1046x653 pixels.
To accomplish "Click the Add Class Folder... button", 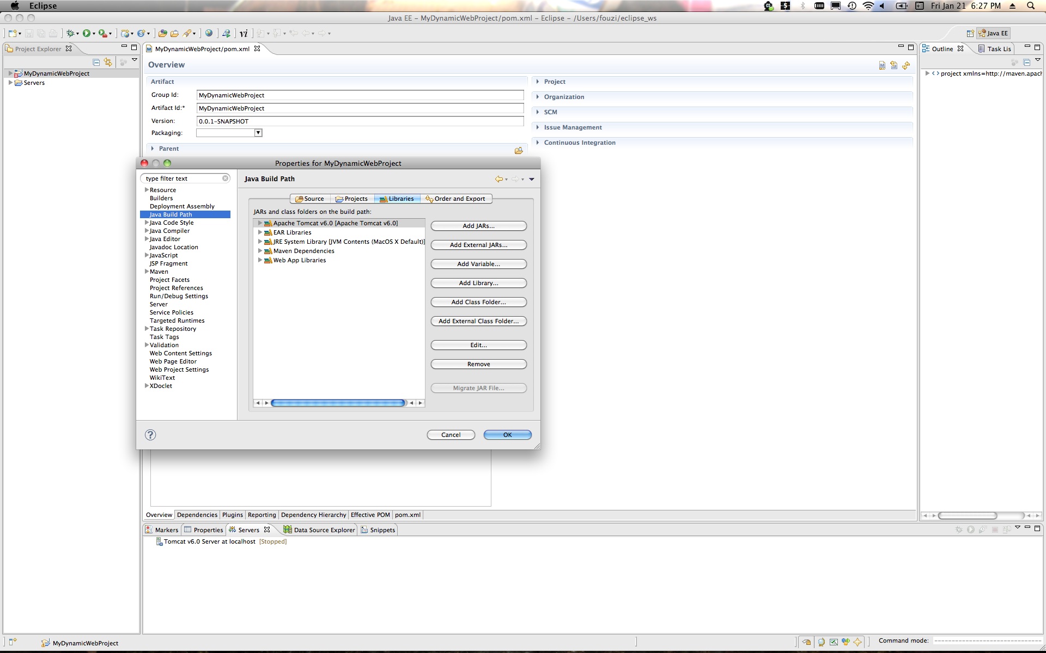I will (478, 302).
